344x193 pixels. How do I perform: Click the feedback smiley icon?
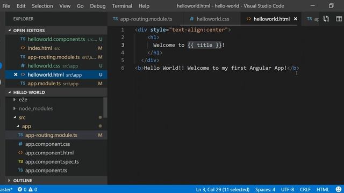point(339,189)
